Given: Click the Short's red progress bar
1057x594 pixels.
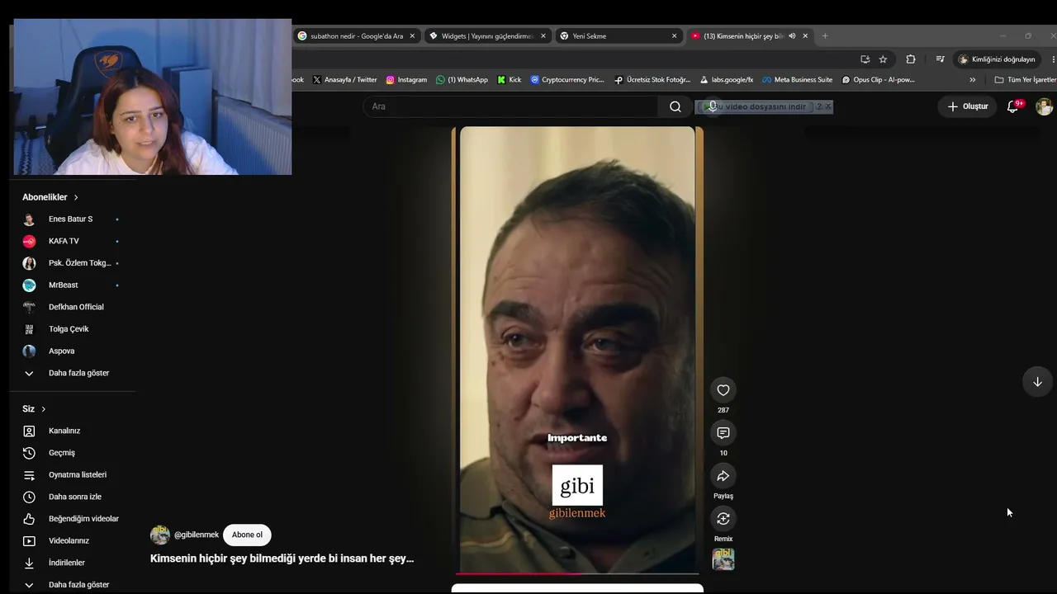Looking at the screenshot, I should (x=577, y=573).
